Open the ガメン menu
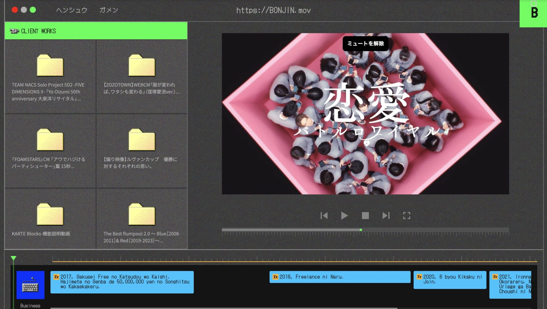 click(109, 10)
